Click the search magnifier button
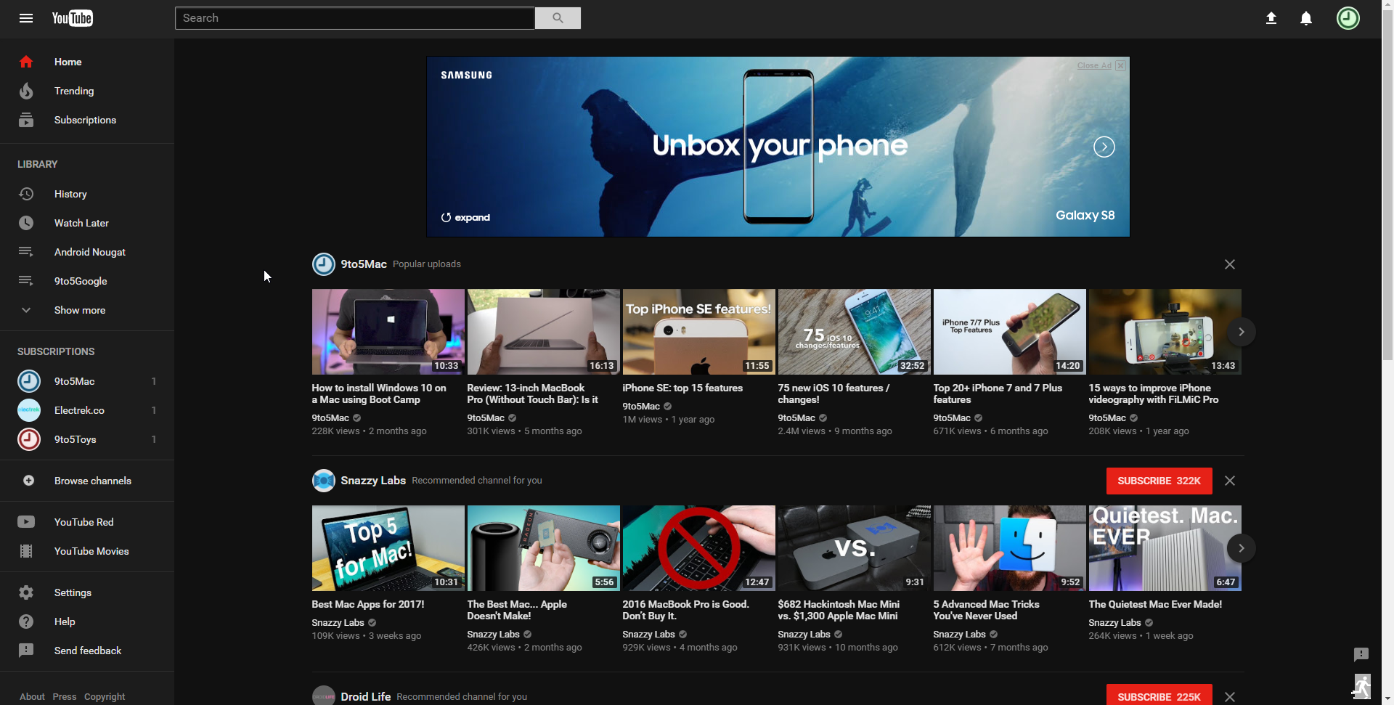1394x705 pixels. [558, 18]
